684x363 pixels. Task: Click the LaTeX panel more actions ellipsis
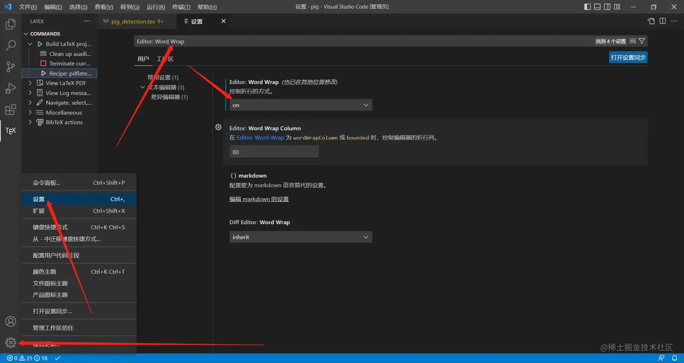point(87,21)
